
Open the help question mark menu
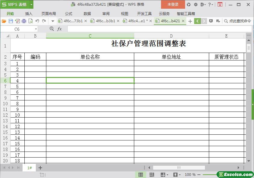tap(210, 5)
